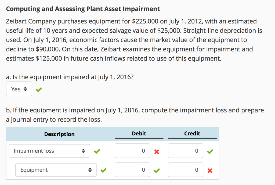Screen dimensions: 275x185
Task: Click the stepper arrows on Equipment selector
Action: (x=90, y=170)
